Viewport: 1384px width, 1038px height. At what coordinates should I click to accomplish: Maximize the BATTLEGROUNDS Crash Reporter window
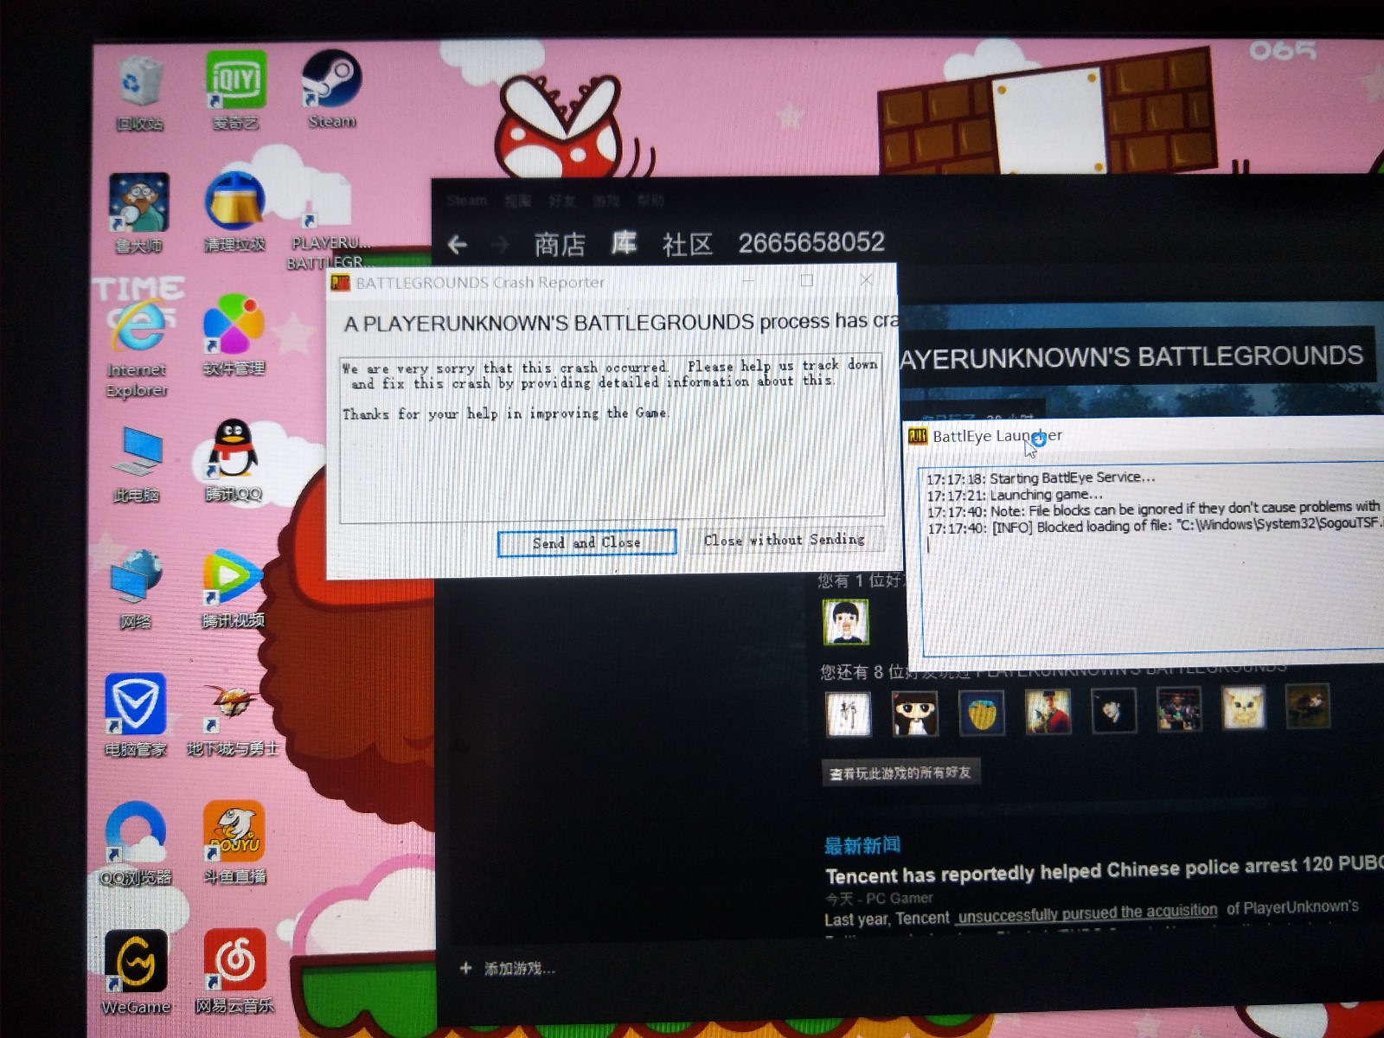(x=807, y=280)
